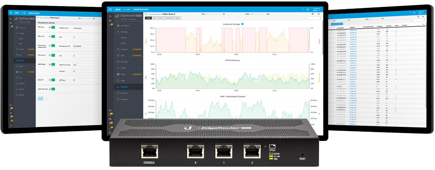Select HOUR range tab on center monitor
This screenshot has height=170, width=435.
[148, 18]
